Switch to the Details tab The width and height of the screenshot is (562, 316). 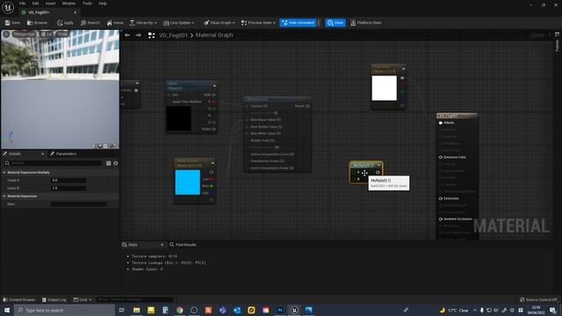(15, 154)
